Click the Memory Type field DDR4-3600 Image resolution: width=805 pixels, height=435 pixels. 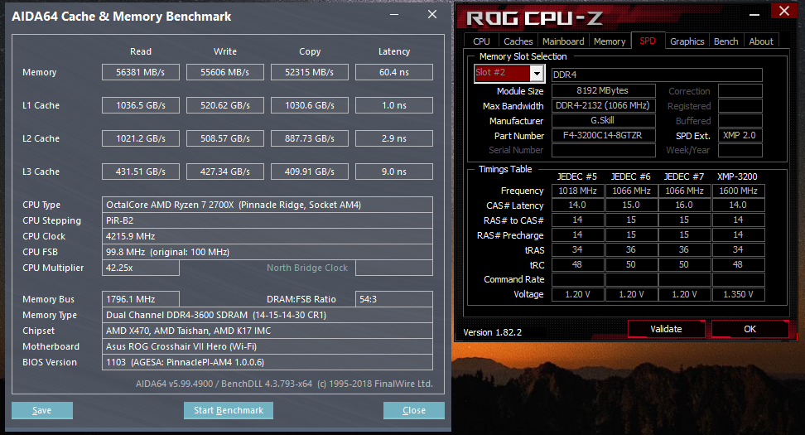pyautogui.click(x=268, y=315)
